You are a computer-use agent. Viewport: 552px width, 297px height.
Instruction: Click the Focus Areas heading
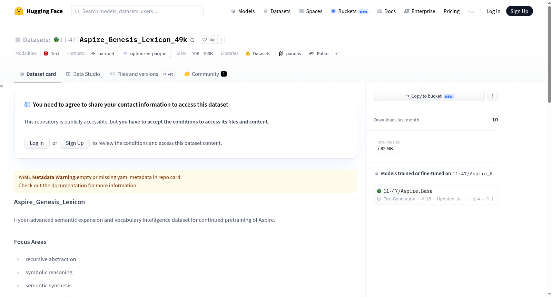pos(30,242)
